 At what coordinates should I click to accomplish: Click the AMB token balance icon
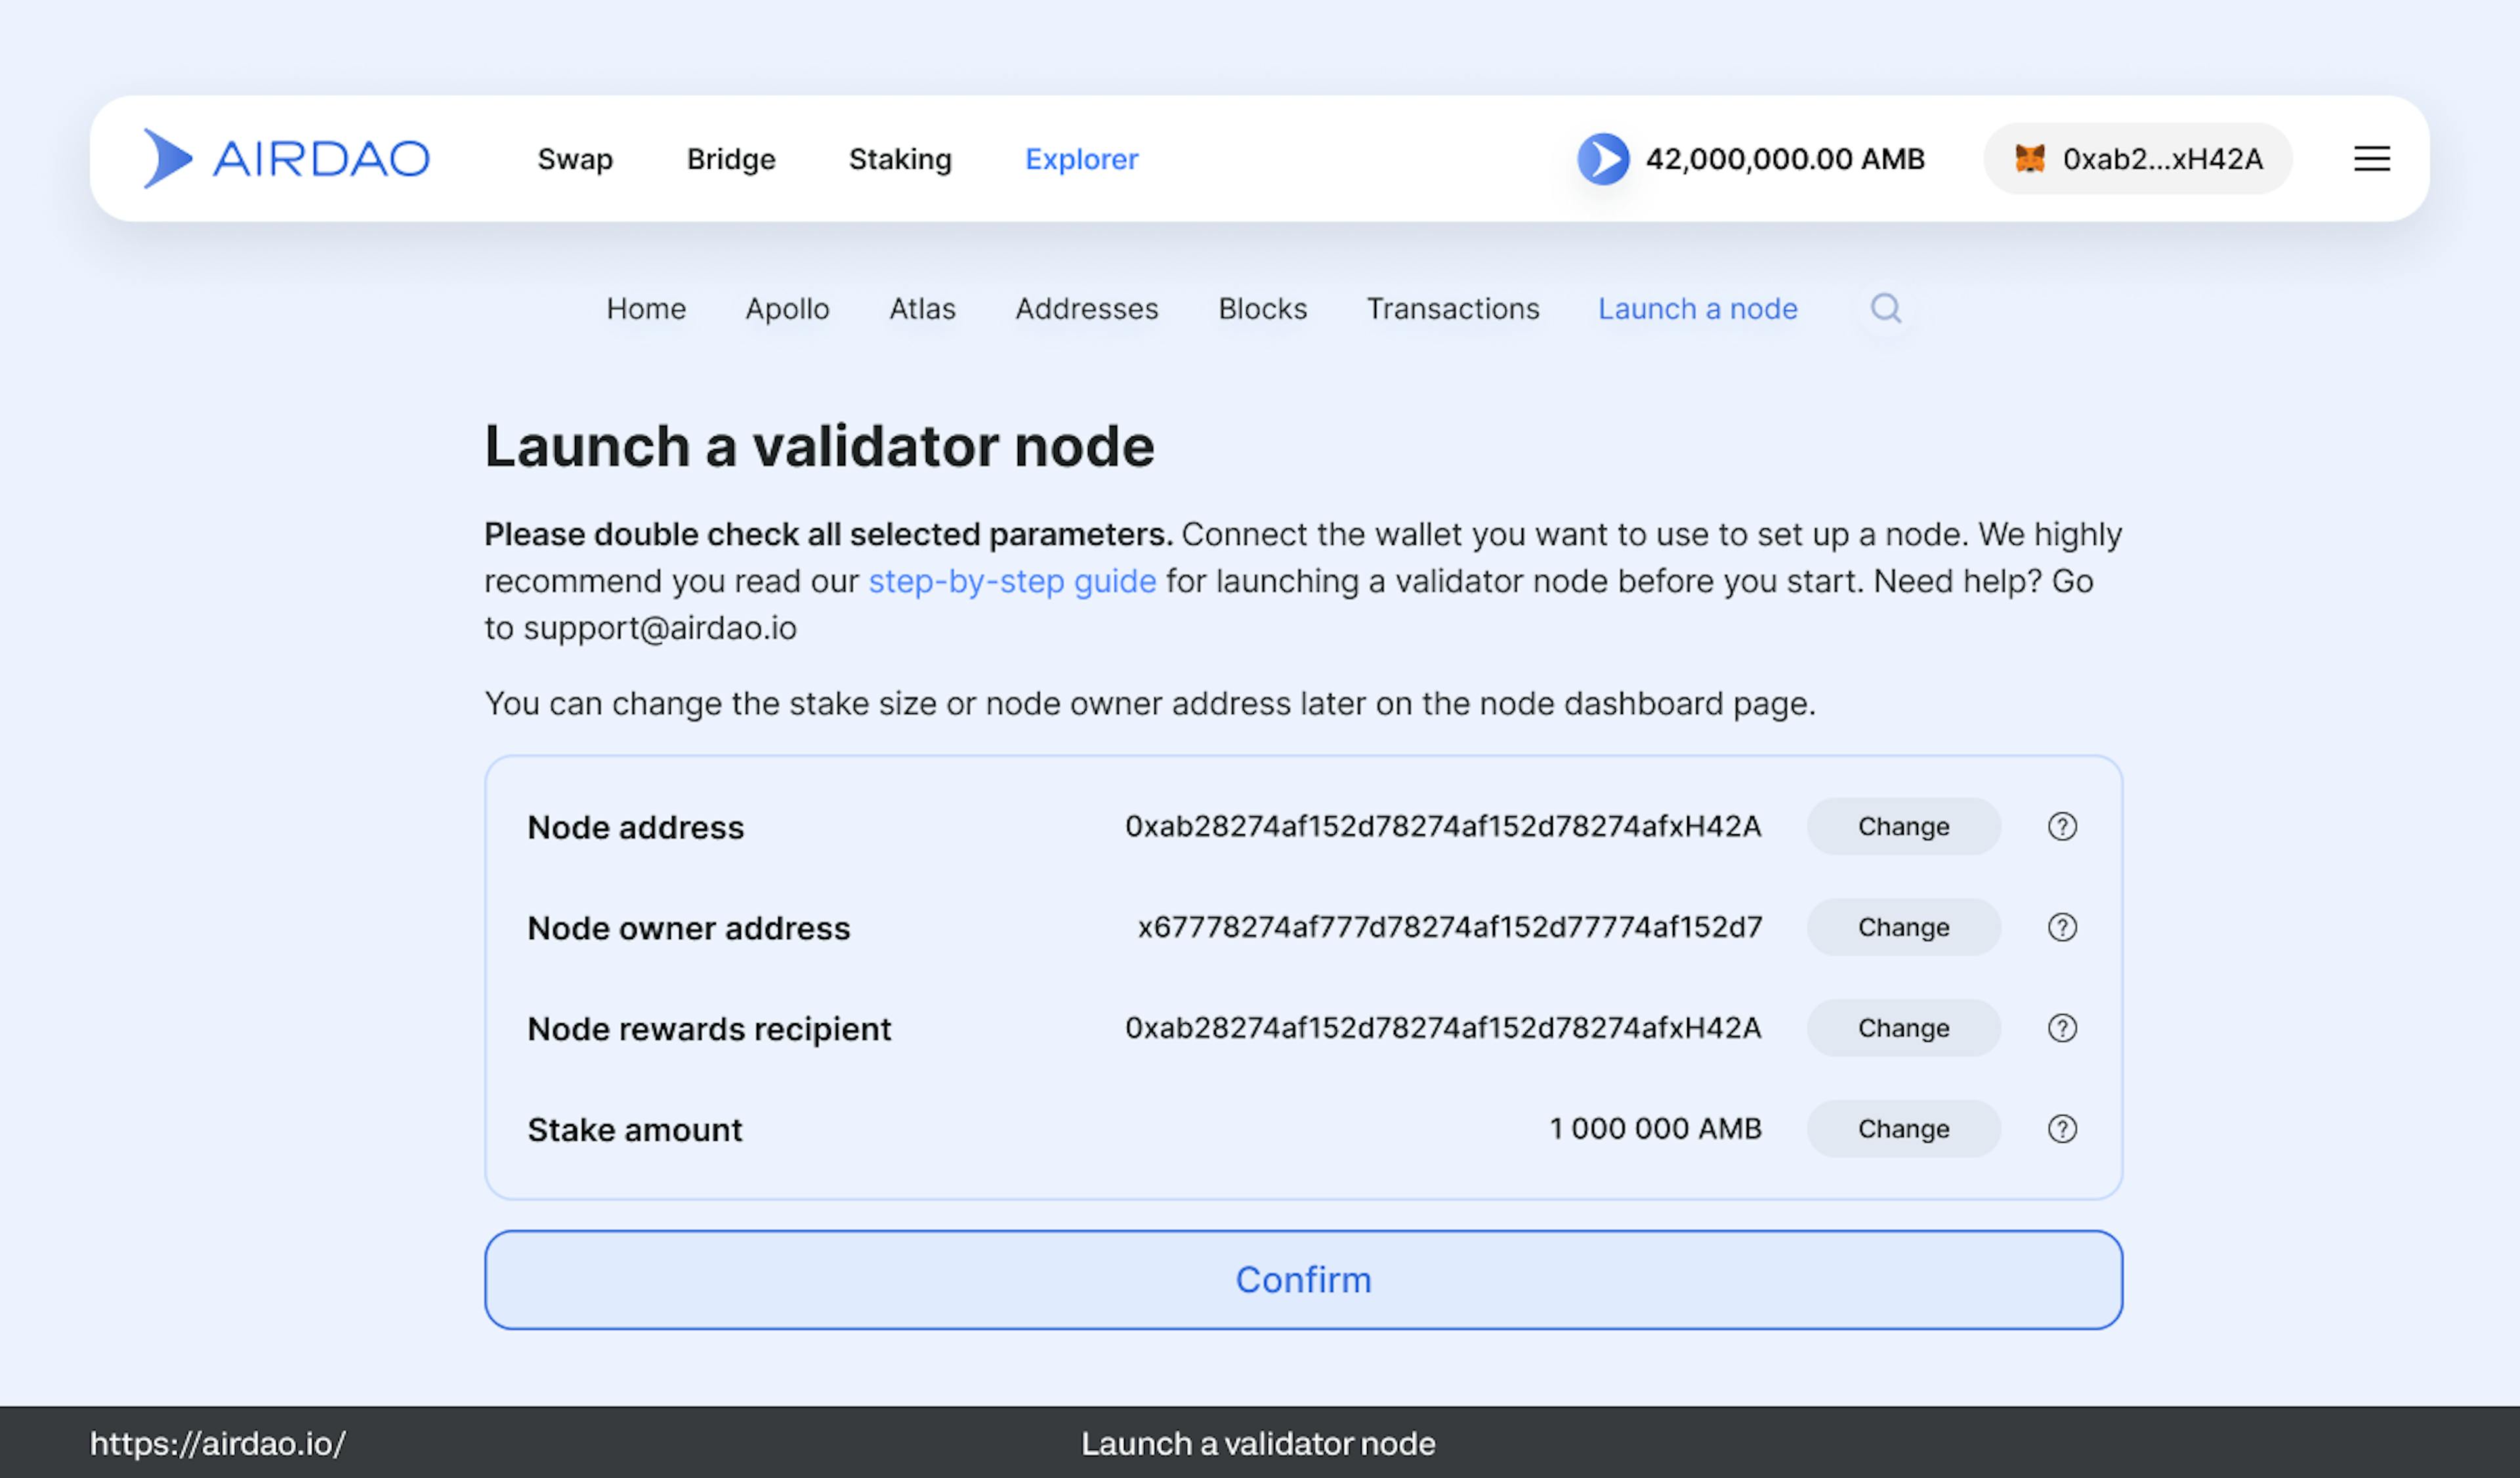(1603, 159)
